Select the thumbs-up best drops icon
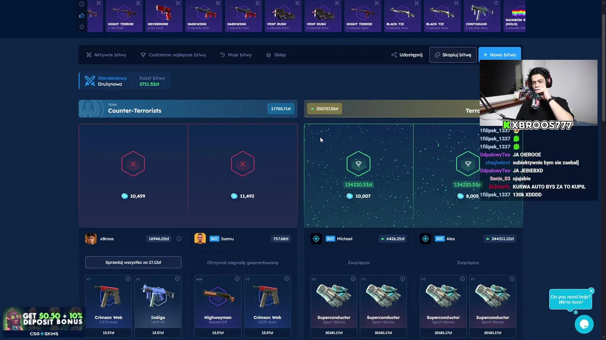This screenshot has height=340, width=606. tap(82, 16)
